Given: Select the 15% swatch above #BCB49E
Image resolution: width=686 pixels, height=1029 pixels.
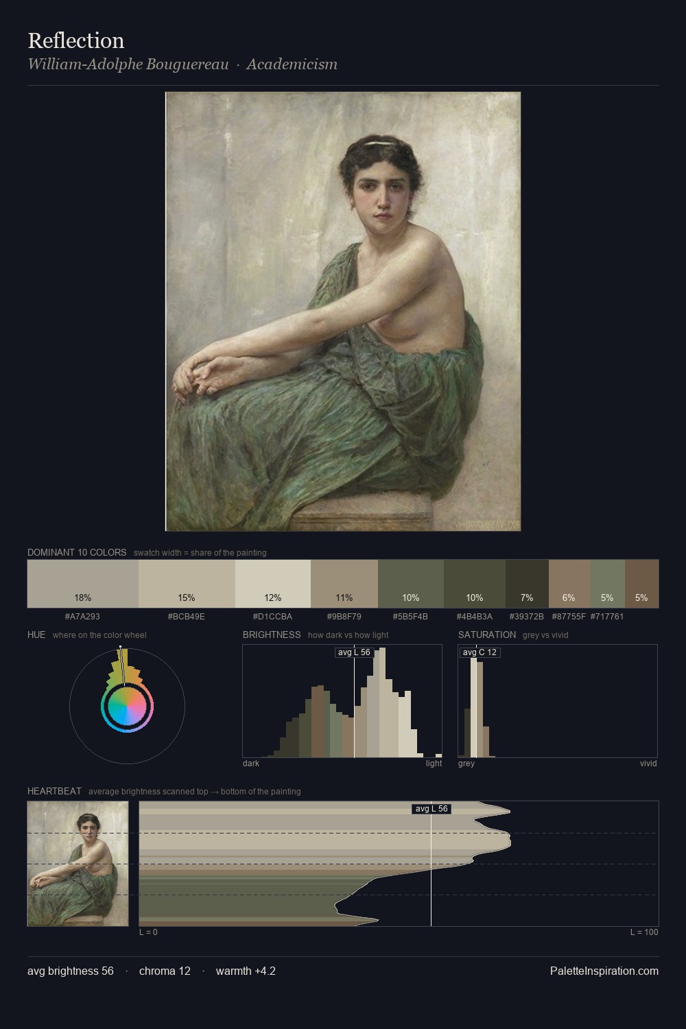Looking at the screenshot, I should click(187, 584).
